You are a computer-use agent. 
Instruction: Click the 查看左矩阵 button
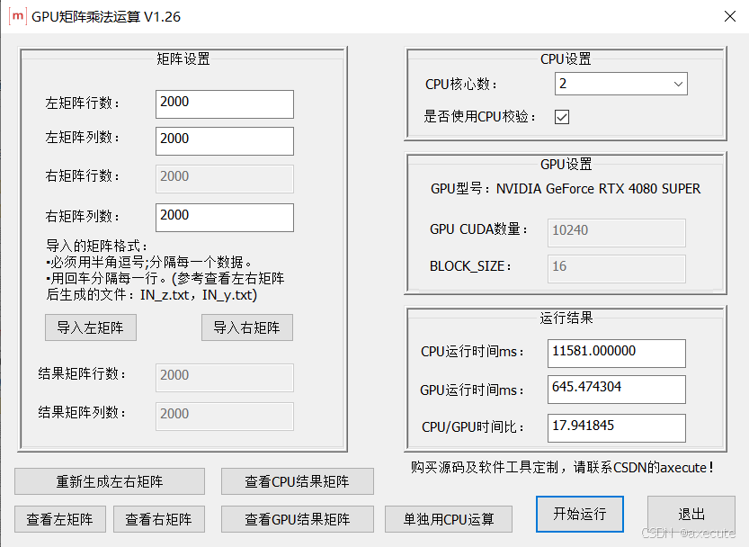59,519
